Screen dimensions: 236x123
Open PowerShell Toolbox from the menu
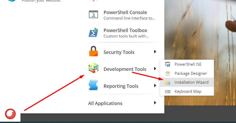tap(125, 30)
